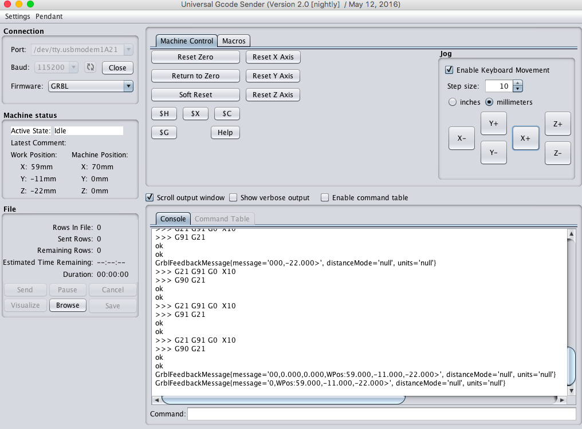This screenshot has height=429, width=582.
Task: Click the Command input field
Action: pyautogui.click(x=382, y=414)
